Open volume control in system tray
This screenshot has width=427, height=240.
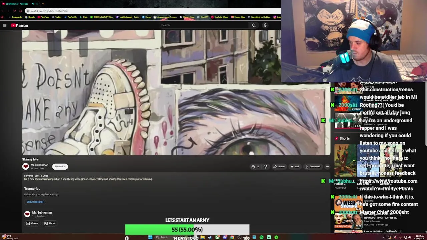410,237
